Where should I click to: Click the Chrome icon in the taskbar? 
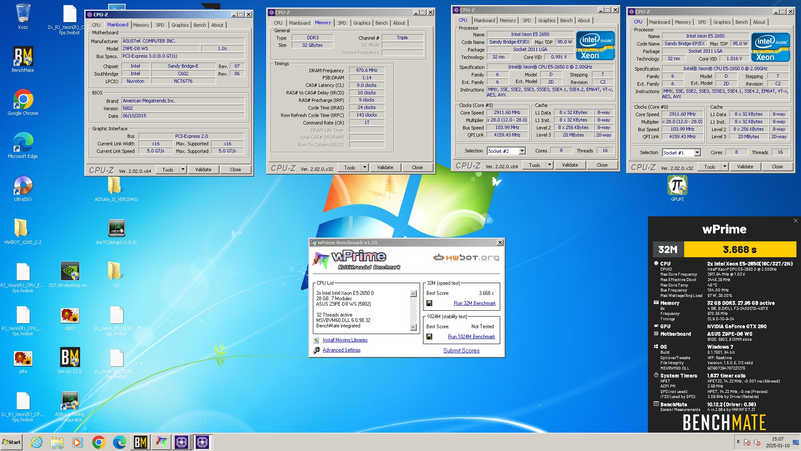[99, 442]
